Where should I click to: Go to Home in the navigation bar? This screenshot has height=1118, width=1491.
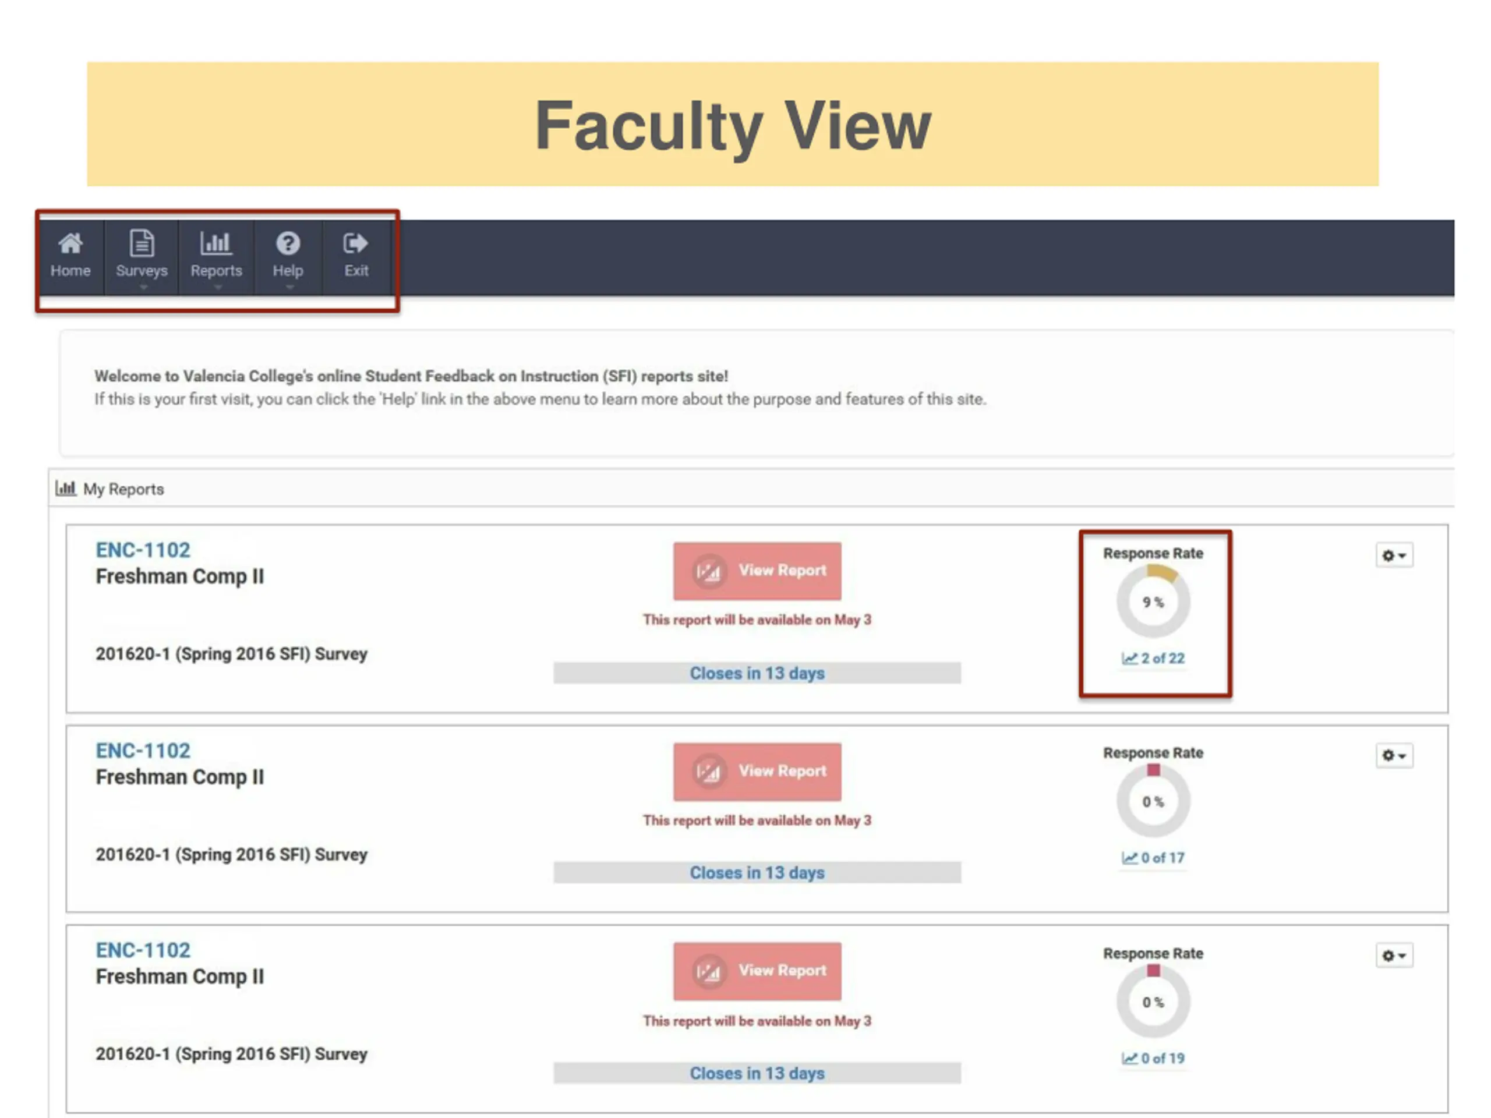pos(71,257)
